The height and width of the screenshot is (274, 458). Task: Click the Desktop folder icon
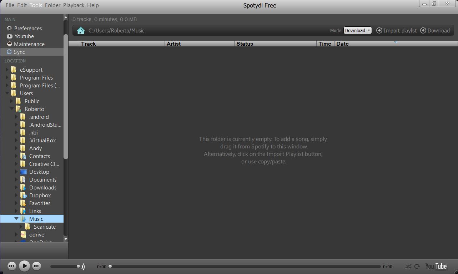[x=24, y=172]
